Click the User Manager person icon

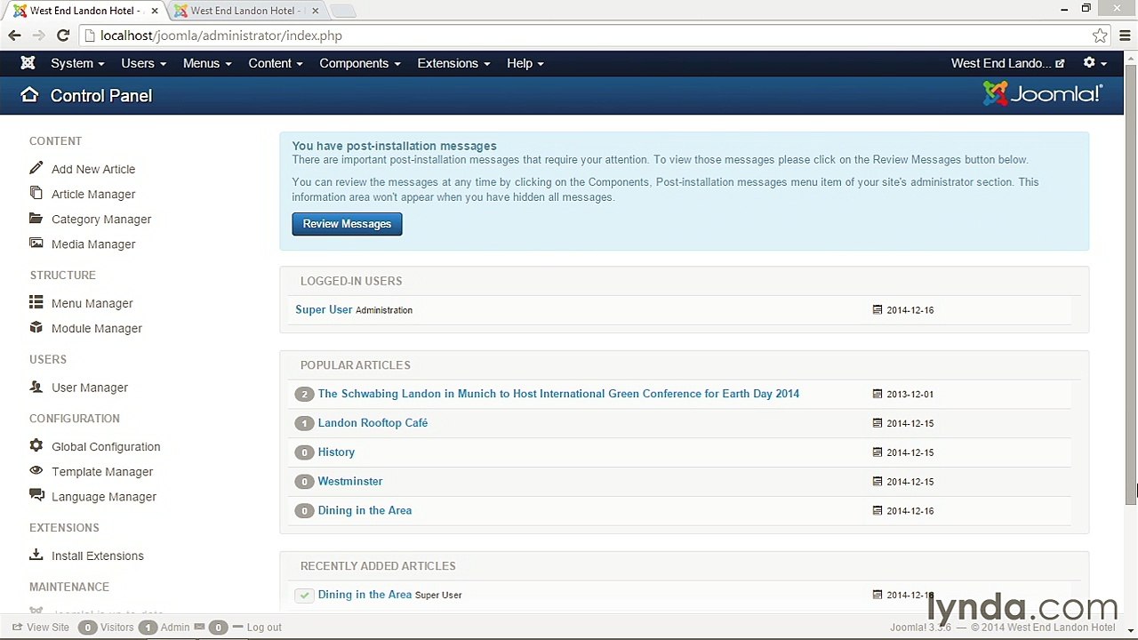[36, 387]
